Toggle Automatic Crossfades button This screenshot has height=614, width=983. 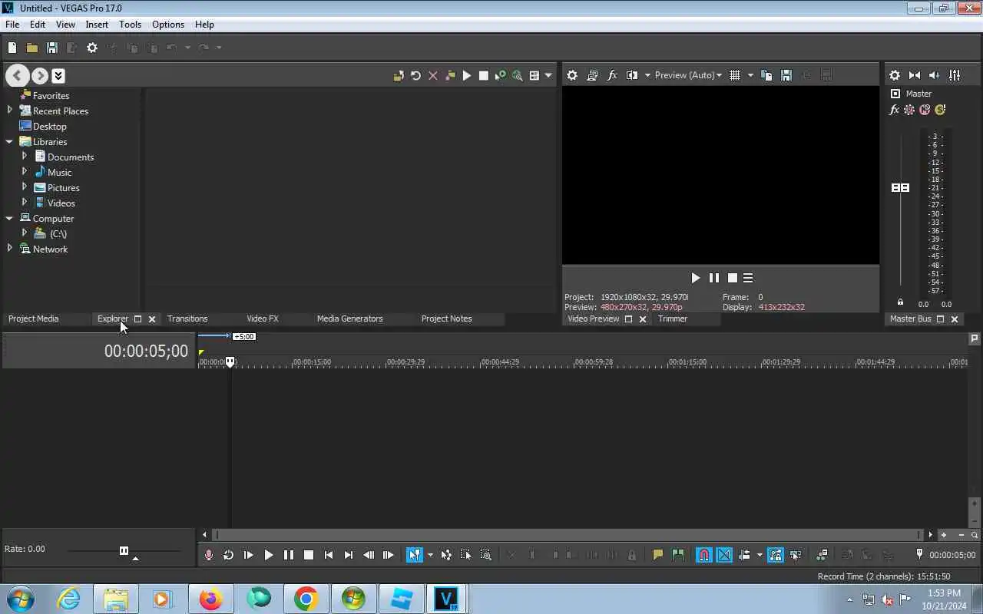coord(724,555)
